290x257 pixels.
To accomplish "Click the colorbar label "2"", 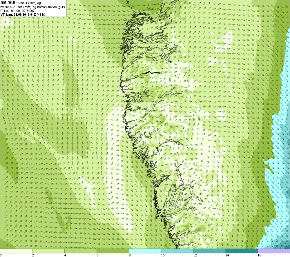I will click(x=33, y=255).
